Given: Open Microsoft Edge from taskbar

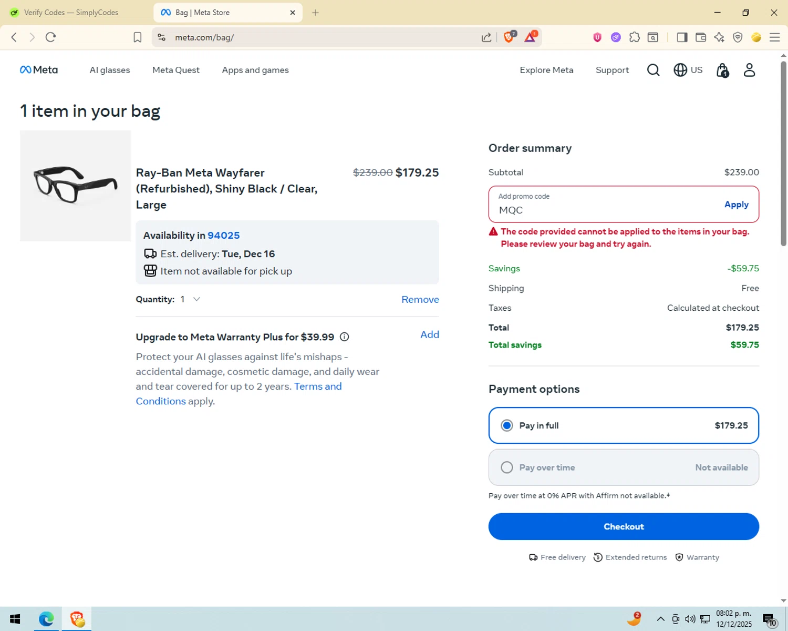Looking at the screenshot, I should pos(46,619).
